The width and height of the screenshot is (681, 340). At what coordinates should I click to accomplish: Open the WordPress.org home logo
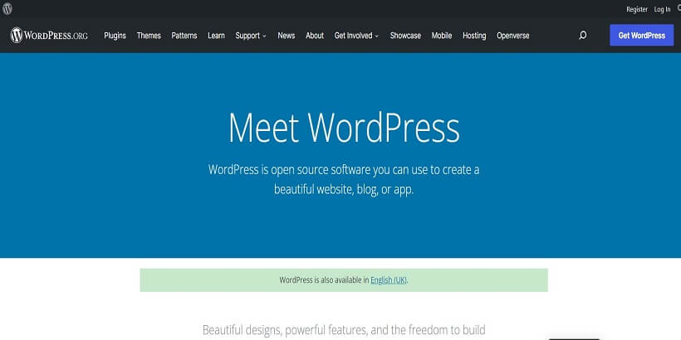point(49,36)
